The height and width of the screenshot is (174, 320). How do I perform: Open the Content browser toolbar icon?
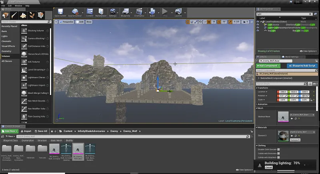(90, 13)
